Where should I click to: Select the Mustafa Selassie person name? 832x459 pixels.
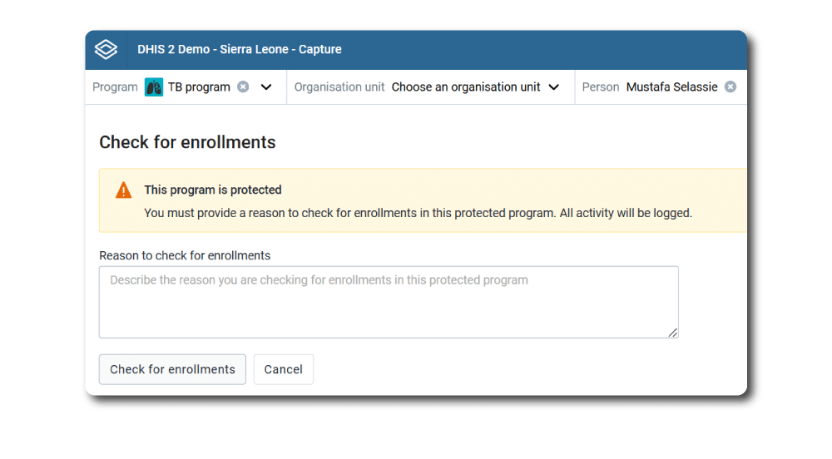click(671, 87)
